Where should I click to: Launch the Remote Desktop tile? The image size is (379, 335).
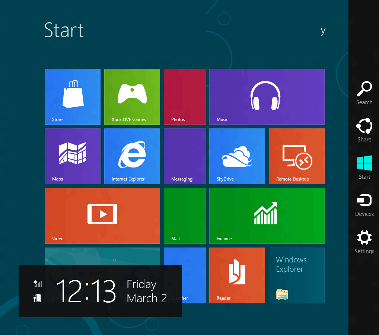(297, 156)
